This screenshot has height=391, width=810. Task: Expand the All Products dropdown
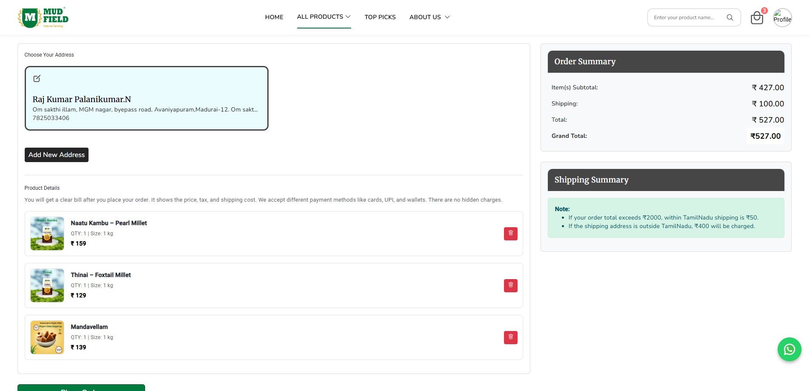[x=323, y=17]
